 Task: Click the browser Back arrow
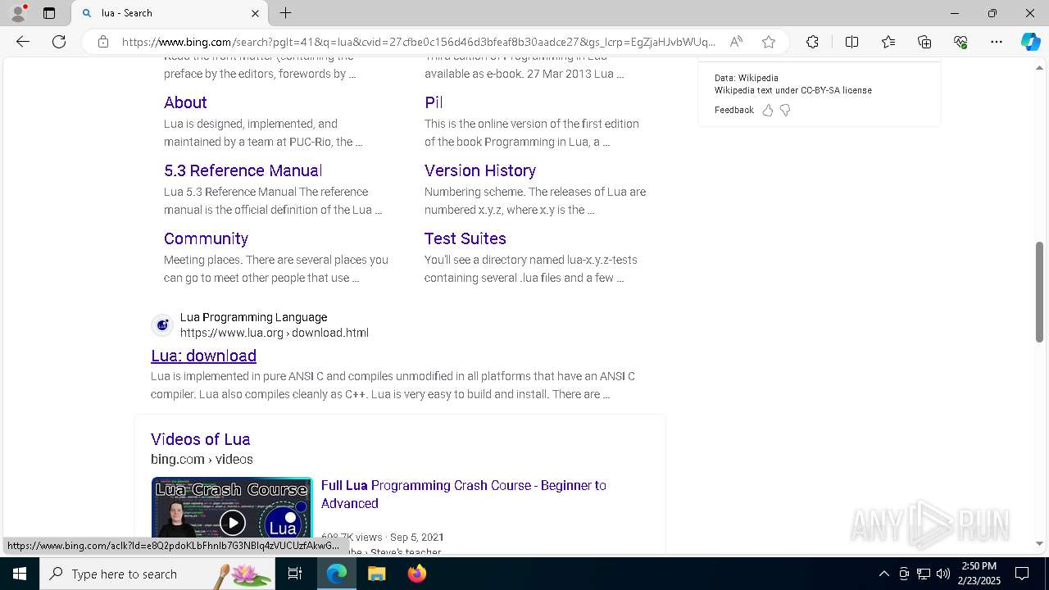point(23,42)
